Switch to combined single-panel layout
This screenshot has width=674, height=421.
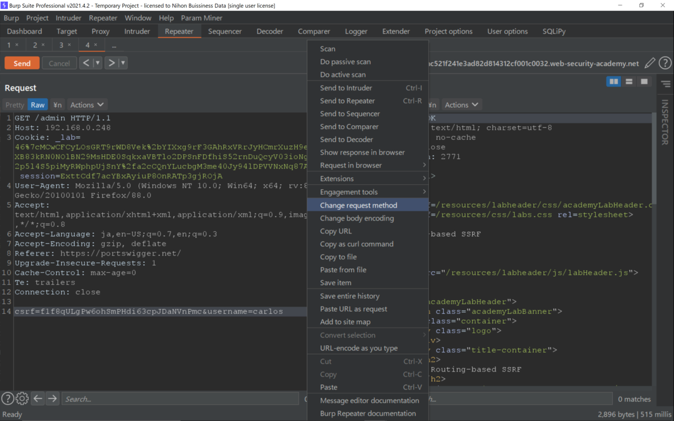pyautogui.click(x=644, y=82)
